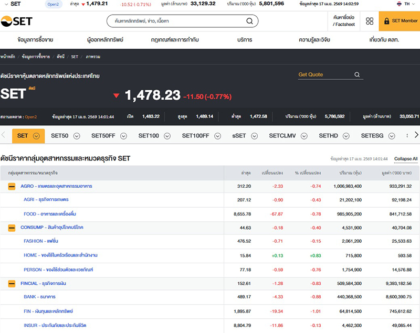The height and width of the screenshot is (333, 420).
Task: Click the Get Quote search magnifier icon
Action: coord(357,75)
